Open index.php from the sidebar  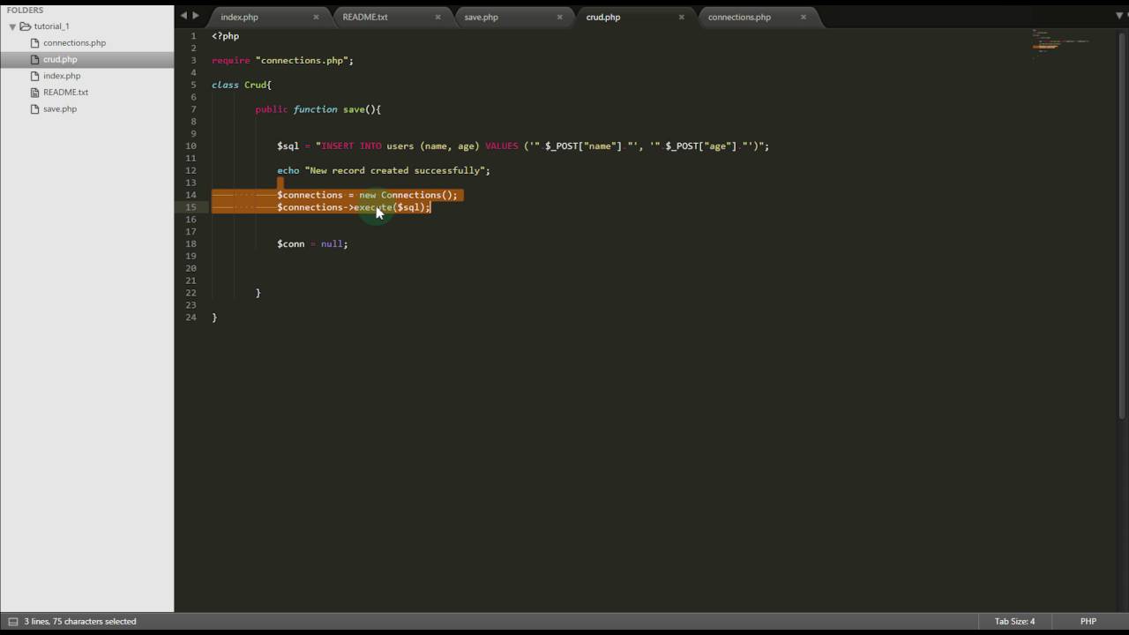(62, 76)
